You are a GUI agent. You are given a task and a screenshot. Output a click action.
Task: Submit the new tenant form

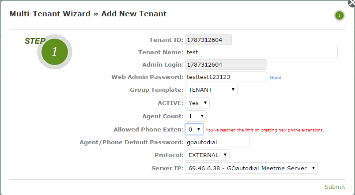pos(335,187)
